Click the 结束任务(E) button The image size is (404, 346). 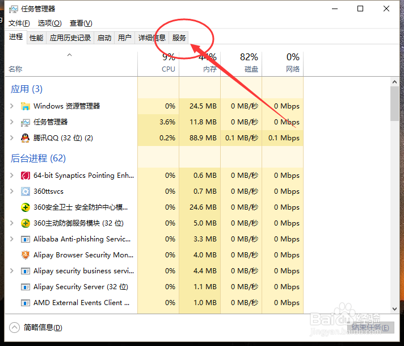pos(371,328)
